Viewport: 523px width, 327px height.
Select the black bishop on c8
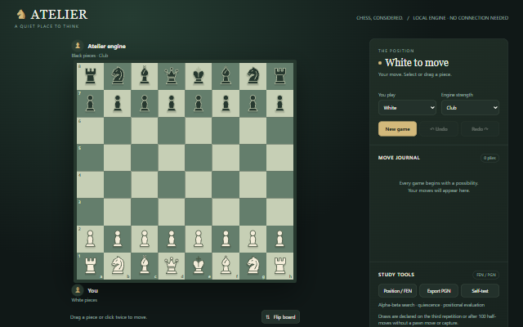click(145, 76)
